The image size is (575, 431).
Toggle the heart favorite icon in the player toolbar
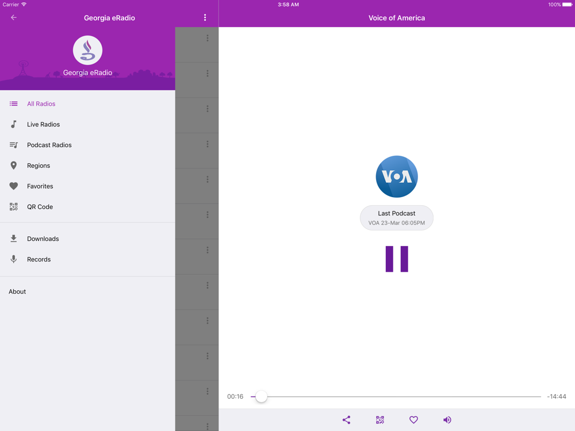[413, 420]
